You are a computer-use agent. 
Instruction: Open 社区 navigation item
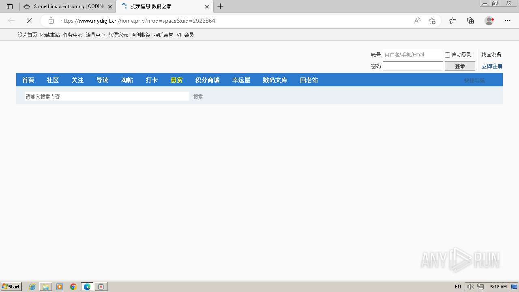tap(53, 80)
